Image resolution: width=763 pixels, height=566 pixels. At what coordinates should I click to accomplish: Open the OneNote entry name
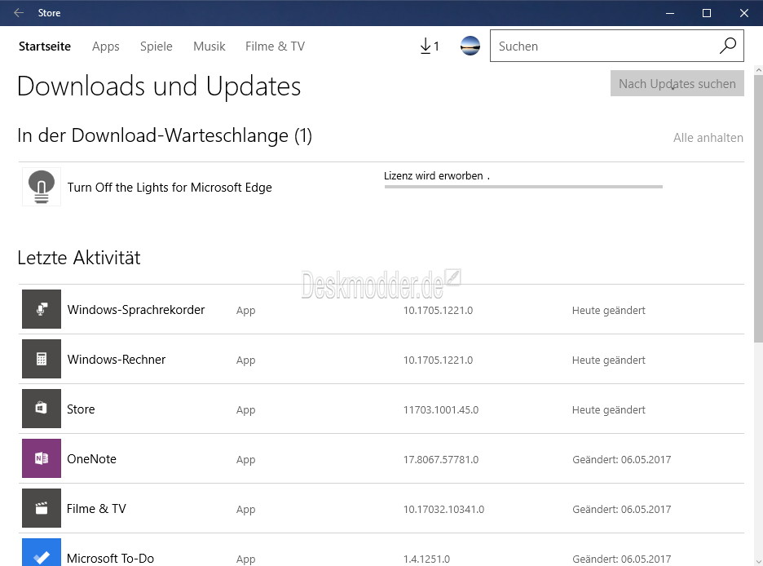point(91,459)
